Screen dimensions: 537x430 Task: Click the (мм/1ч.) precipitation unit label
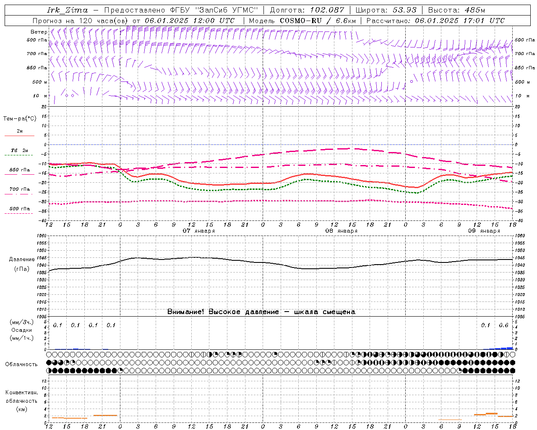click(x=21, y=338)
